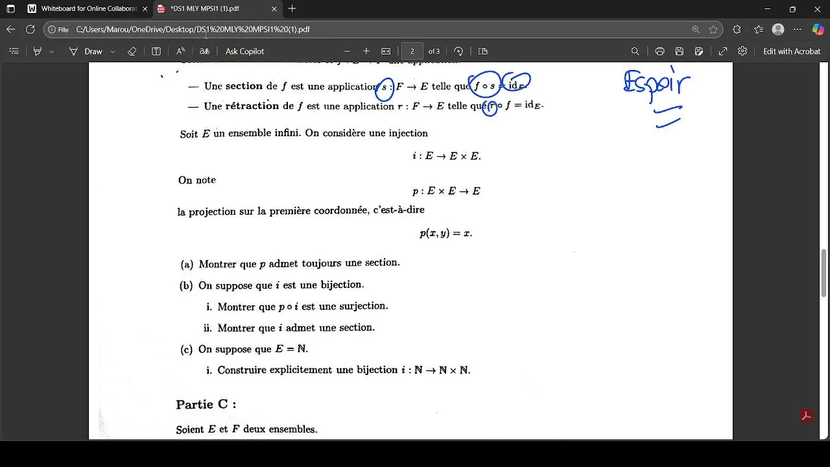Screen dimensions: 830x467
Task: Close the DS1 MLY MPSI1 pdf tab
Action: (x=274, y=9)
